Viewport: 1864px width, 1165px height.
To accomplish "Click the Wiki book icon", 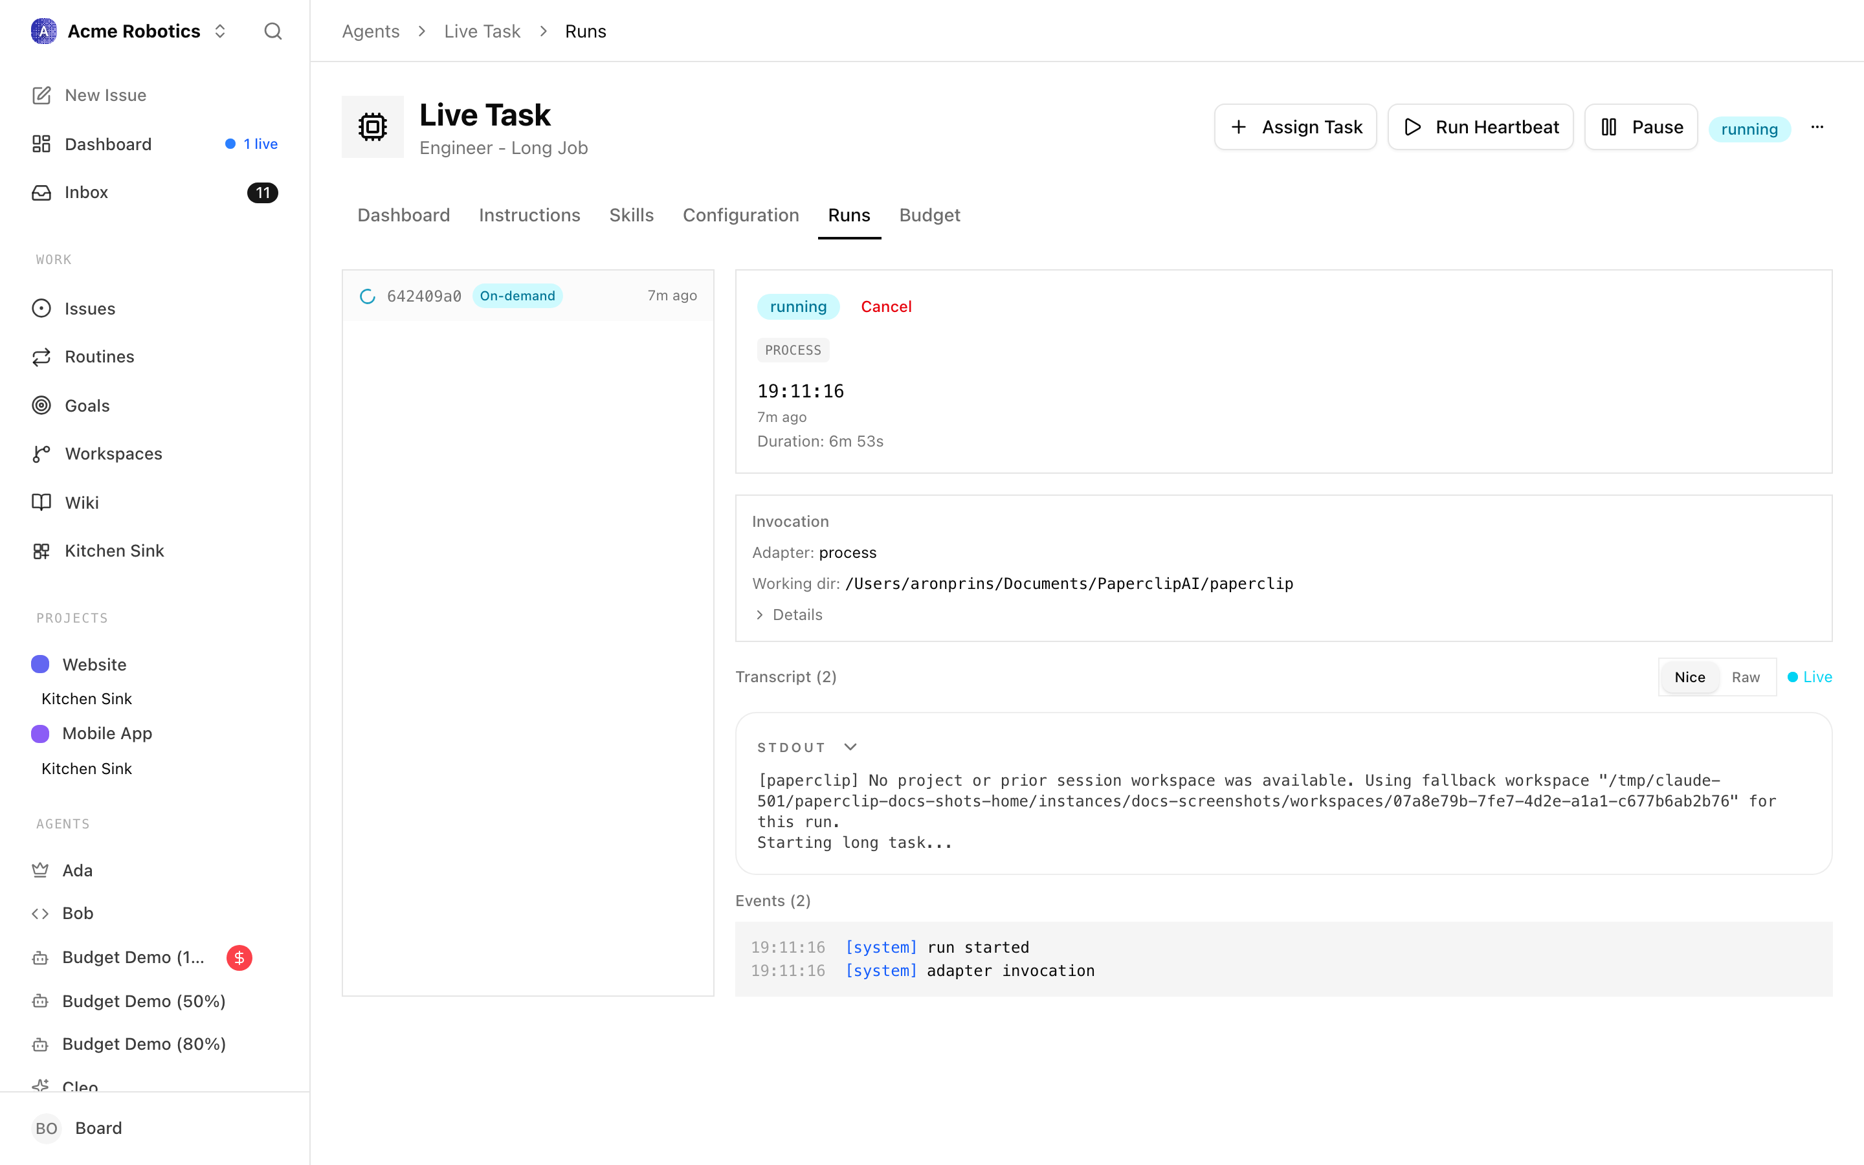I will 41,502.
